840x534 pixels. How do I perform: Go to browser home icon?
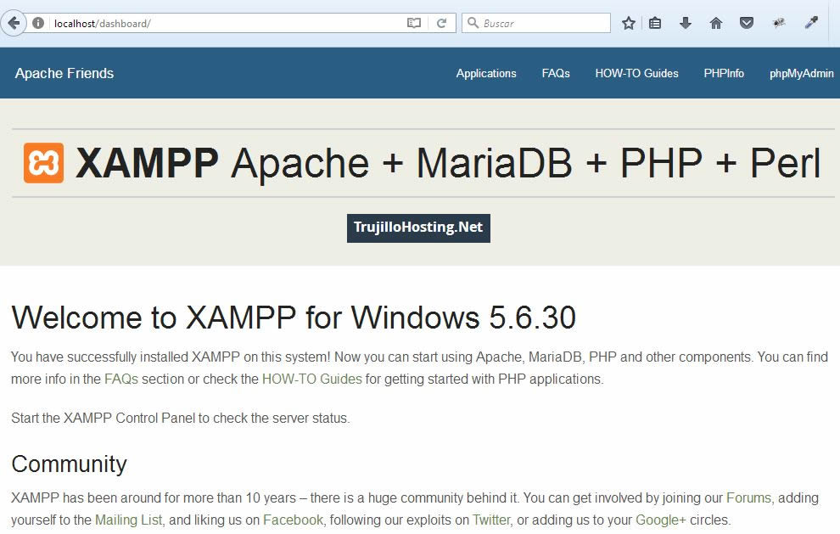(x=716, y=23)
